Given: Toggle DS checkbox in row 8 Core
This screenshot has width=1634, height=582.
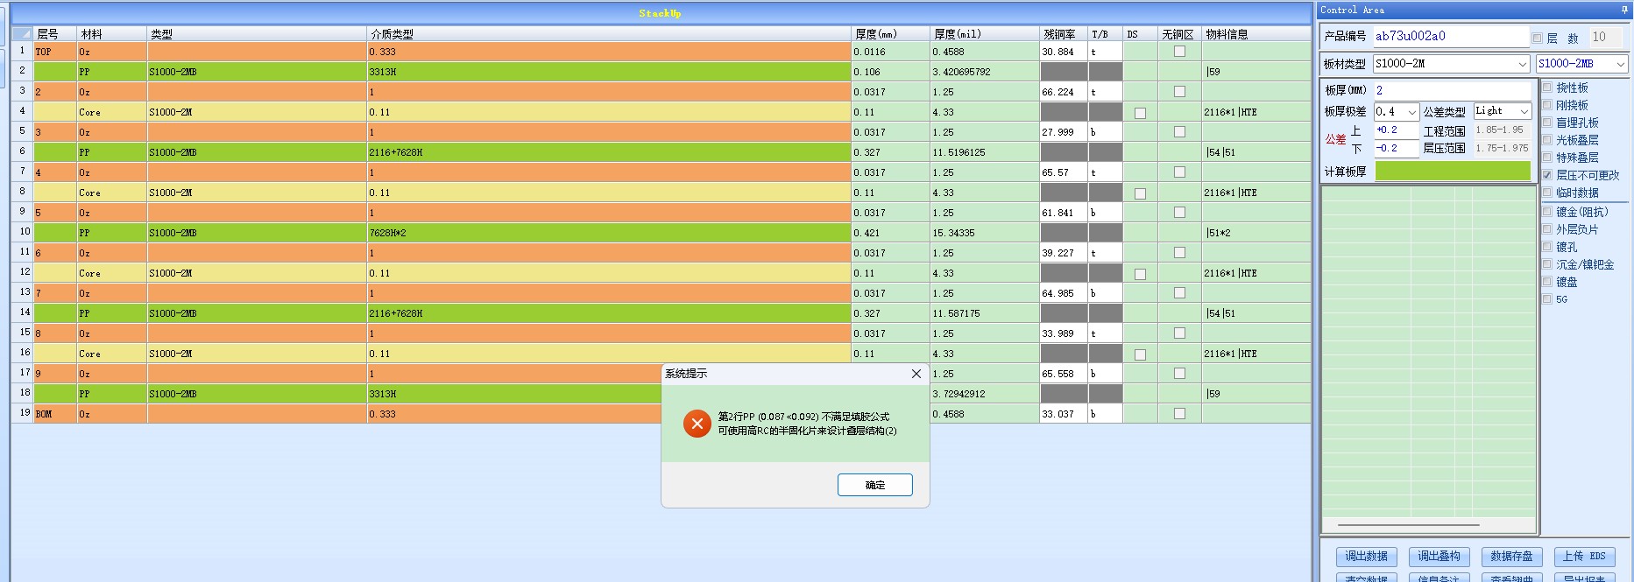Looking at the screenshot, I should pyautogui.click(x=1140, y=193).
